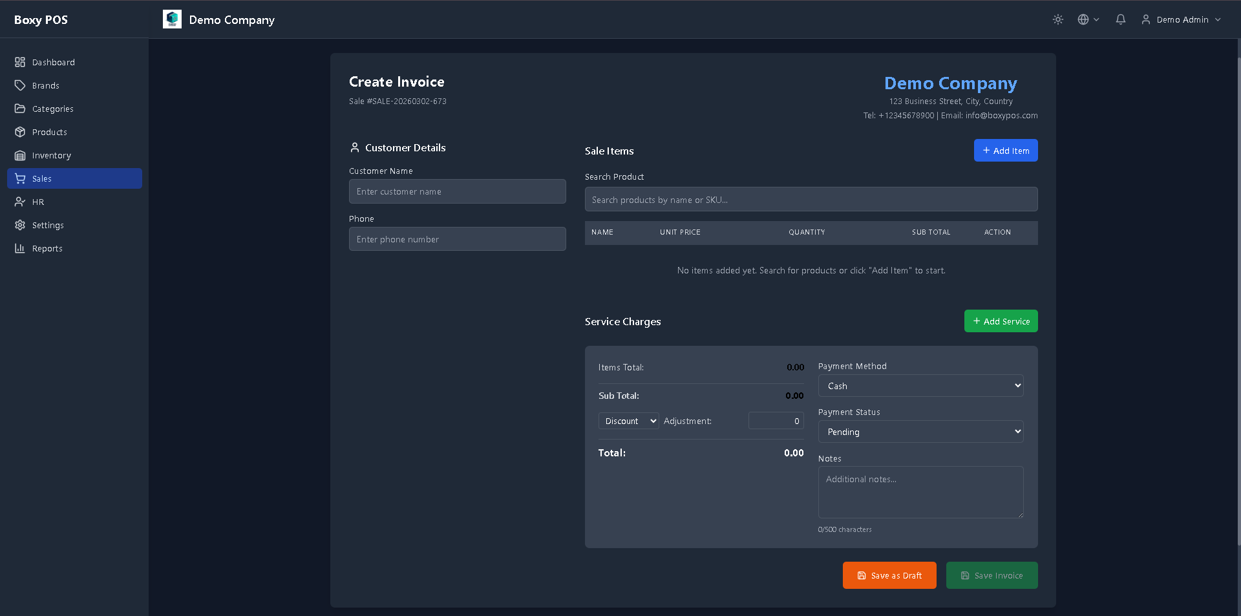1241x616 pixels.
Task: Toggle light theme with sun icon
Action: click(x=1058, y=19)
